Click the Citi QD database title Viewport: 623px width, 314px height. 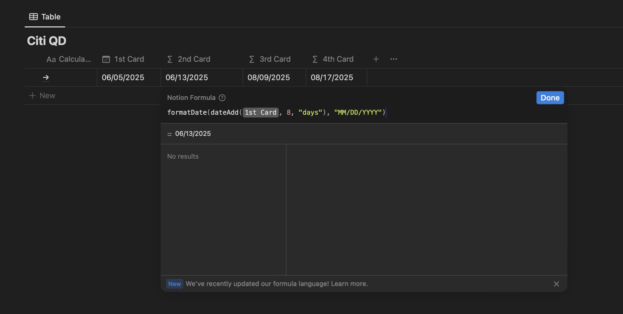tap(47, 41)
